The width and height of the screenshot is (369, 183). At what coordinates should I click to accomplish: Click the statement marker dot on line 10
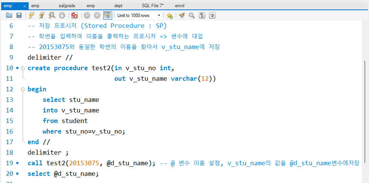click(17, 68)
